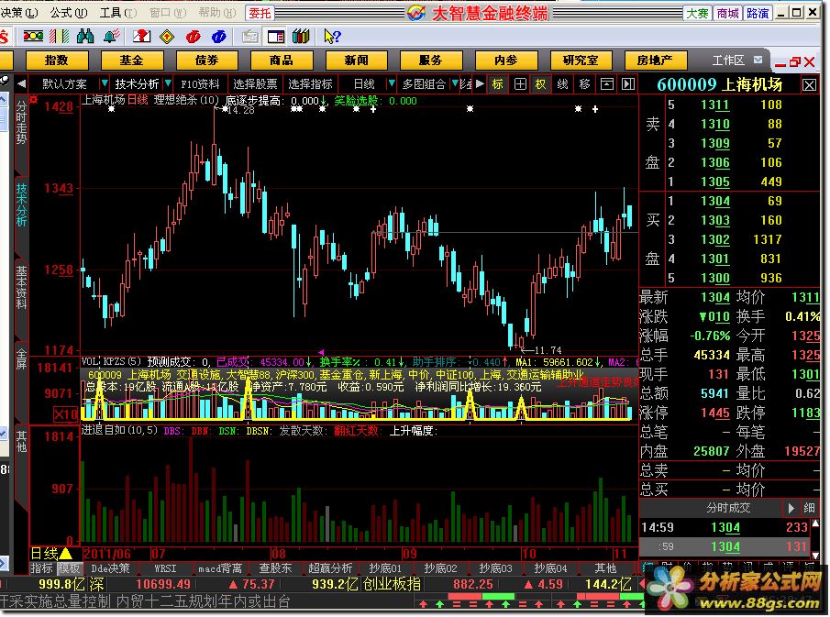Toggle the 移 move button
Image resolution: width=830 pixels, height=617 pixels.
pos(584,83)
